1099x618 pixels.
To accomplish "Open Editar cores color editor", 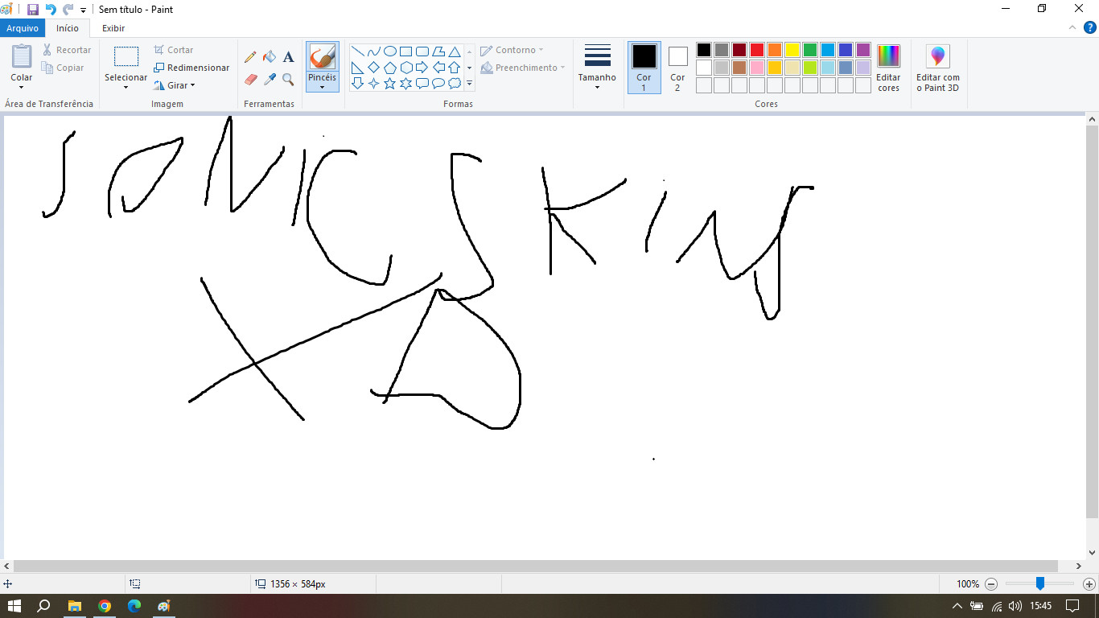I will pyautogui.click(x=888, y=68).
